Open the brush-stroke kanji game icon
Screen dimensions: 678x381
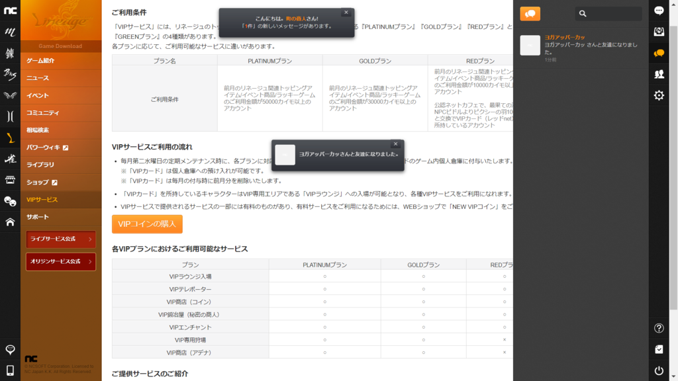tap(10, 159)
